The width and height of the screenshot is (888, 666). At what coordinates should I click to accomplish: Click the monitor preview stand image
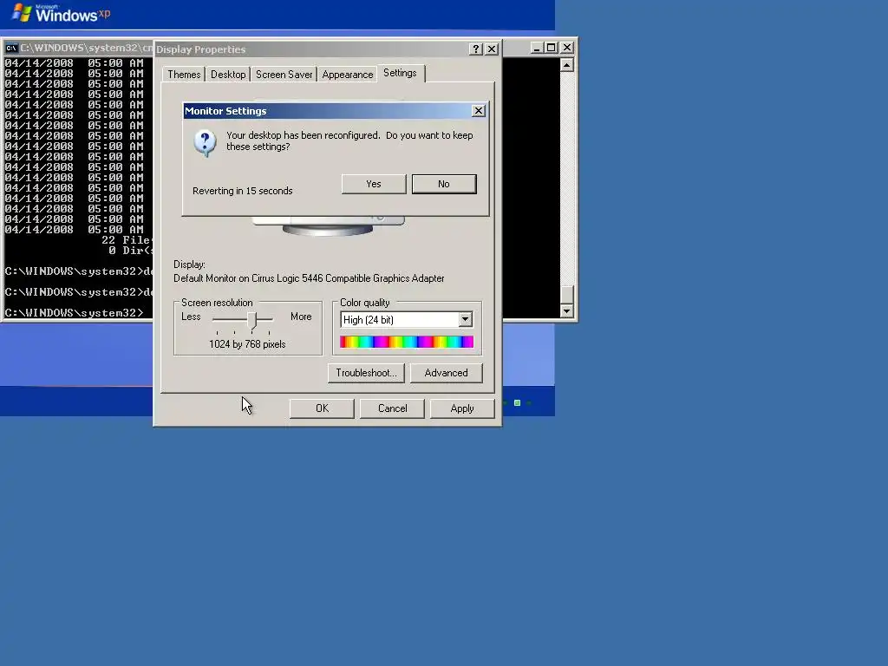point(328,227)
